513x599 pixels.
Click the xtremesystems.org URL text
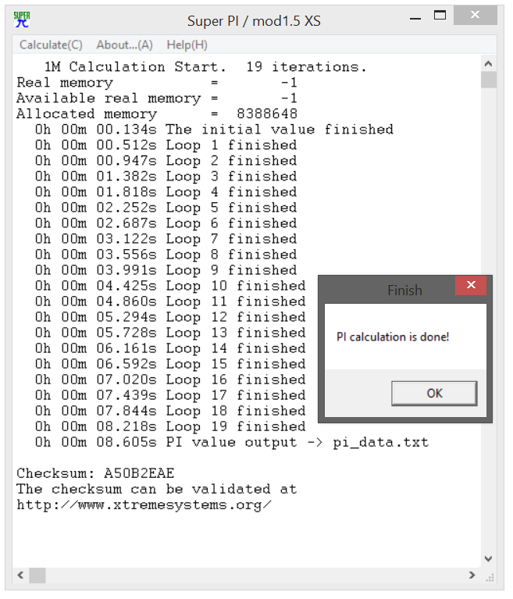pyautogui.click(x=144, y=505)
